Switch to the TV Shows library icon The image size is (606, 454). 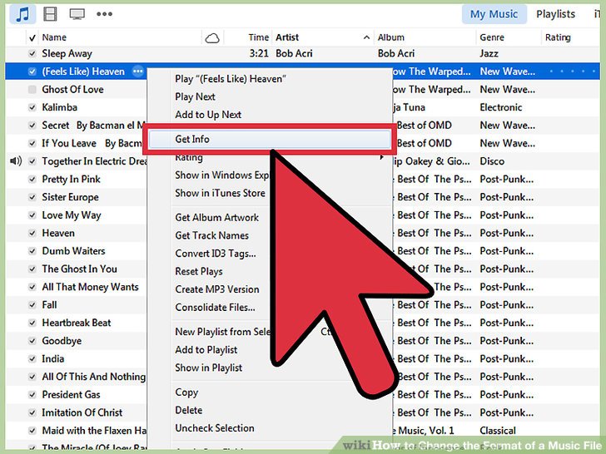(77, 14)
